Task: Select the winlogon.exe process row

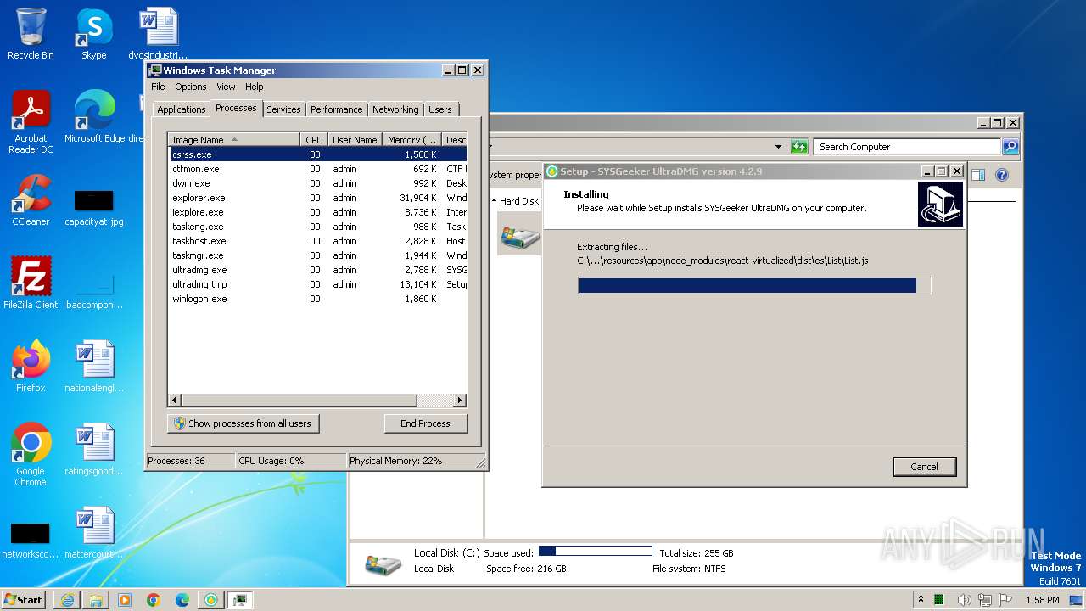Action: pyautogui.click(x=317, y=299)
